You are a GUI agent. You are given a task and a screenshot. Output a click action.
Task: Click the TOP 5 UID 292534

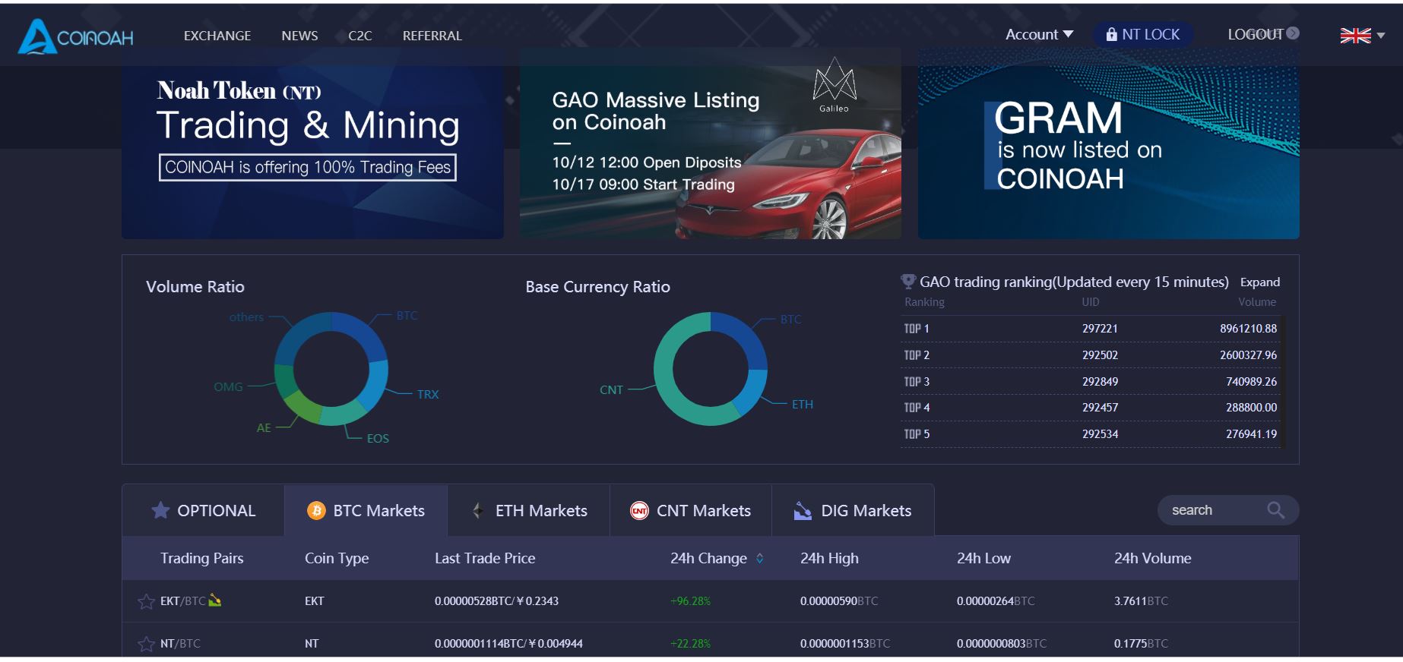tap(1100, 434)
